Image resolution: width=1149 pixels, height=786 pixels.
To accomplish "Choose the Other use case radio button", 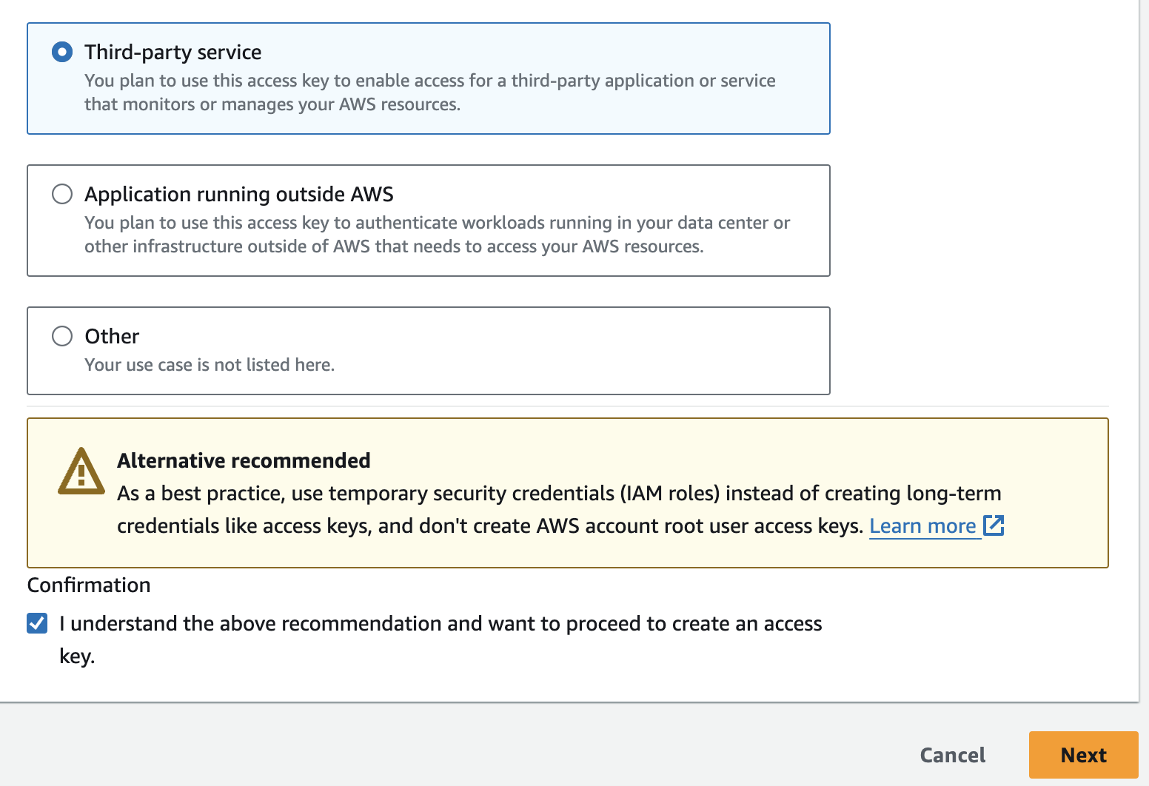I will tap(62, 336).
